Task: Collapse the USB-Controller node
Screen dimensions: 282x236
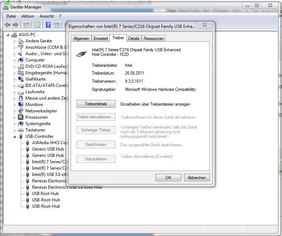Action: click(x=14, y=137)
